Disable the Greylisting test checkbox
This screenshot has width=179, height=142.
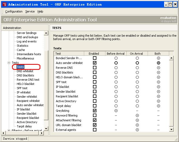tap(95, 111)
